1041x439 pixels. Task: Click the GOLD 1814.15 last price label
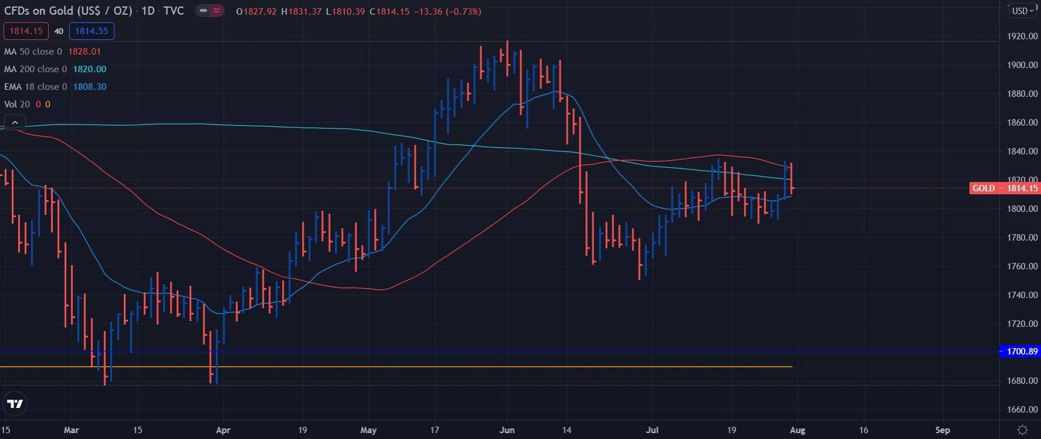coord(1005,188)
